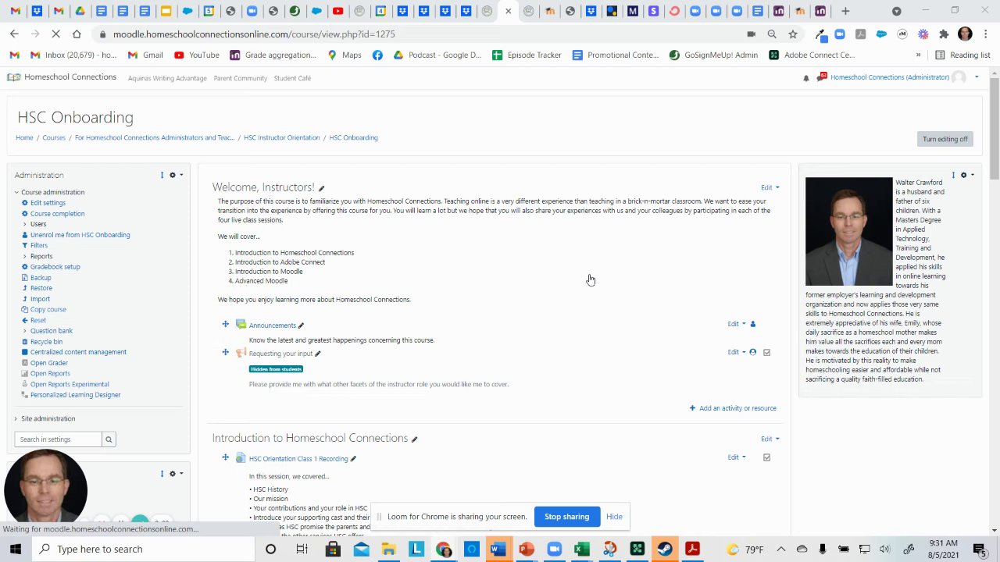1000x562 pixels.
Task: Open Edit dropdown for Introduction to Homeschool Connections section
Action: coord(770,439)
